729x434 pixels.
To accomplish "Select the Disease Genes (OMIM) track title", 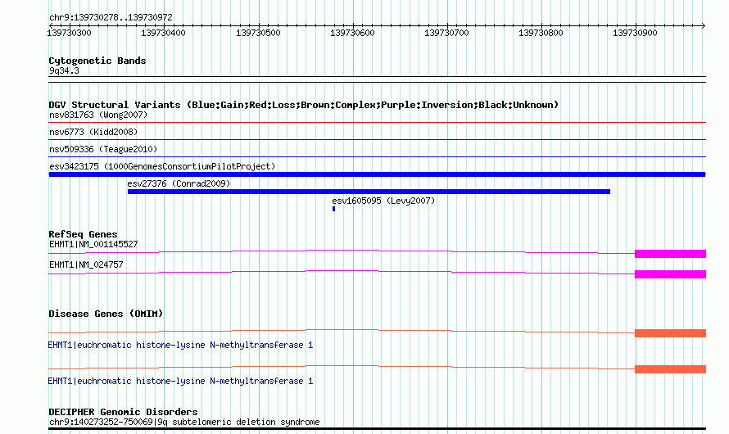I will coord(106,314).
